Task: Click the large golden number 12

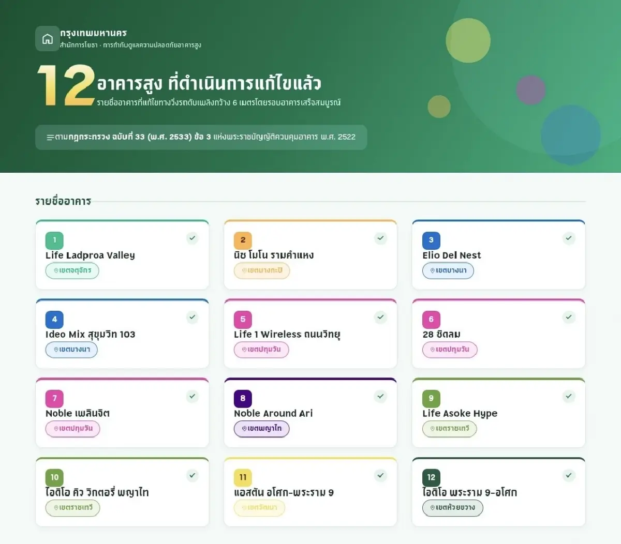Action: (66, 86)
